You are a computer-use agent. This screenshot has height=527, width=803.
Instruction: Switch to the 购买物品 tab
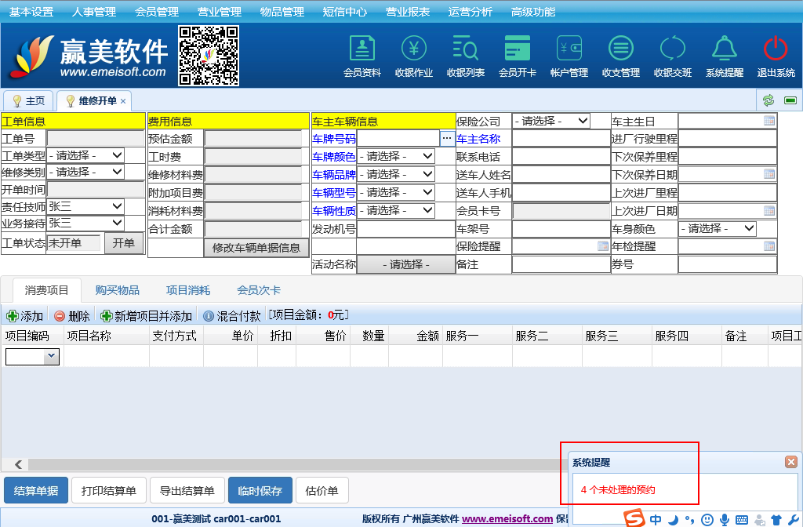[118, 290]
